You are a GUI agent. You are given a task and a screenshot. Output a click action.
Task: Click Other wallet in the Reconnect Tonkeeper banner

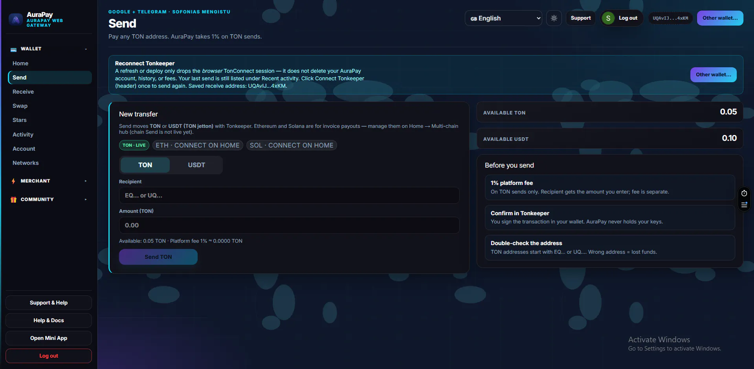tap(714, 75)
